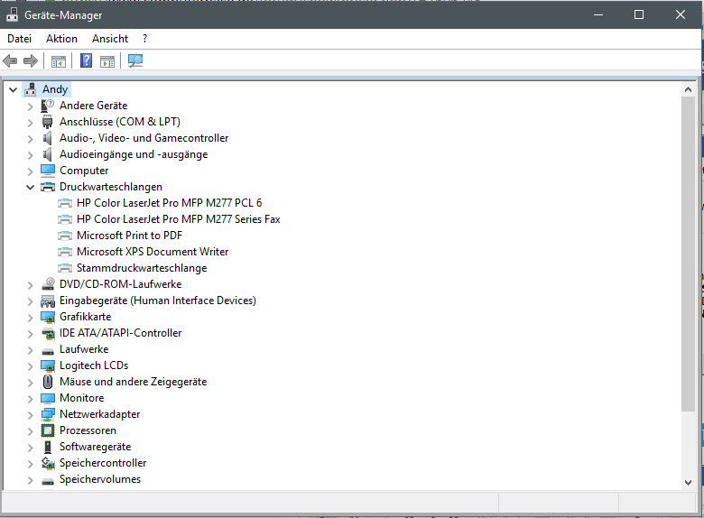Screen dimensions: 704x518
Task: Expand the Netzwerkadapter category
Action: pos(30,415)
